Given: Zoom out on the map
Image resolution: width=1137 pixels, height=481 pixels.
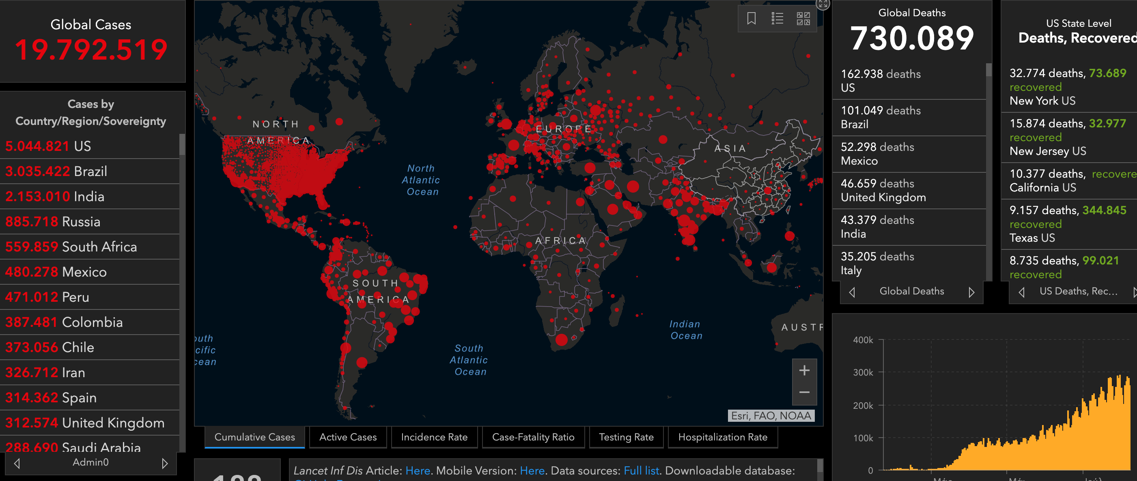Looking at the screenshot, I should pyautogui.click(x=804, y=392).
